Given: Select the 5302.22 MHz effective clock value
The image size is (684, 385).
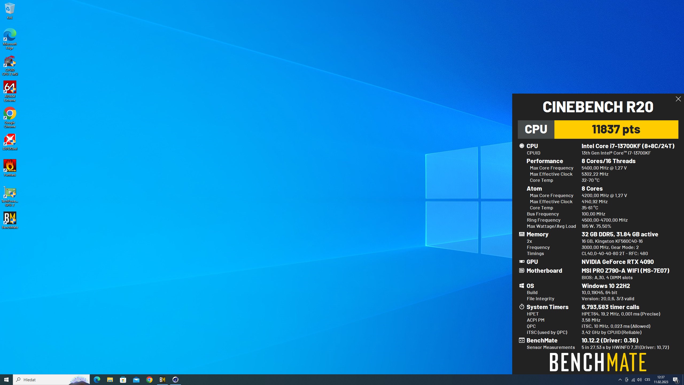Looking at the screenshot, I should click(x=595, y=174).
